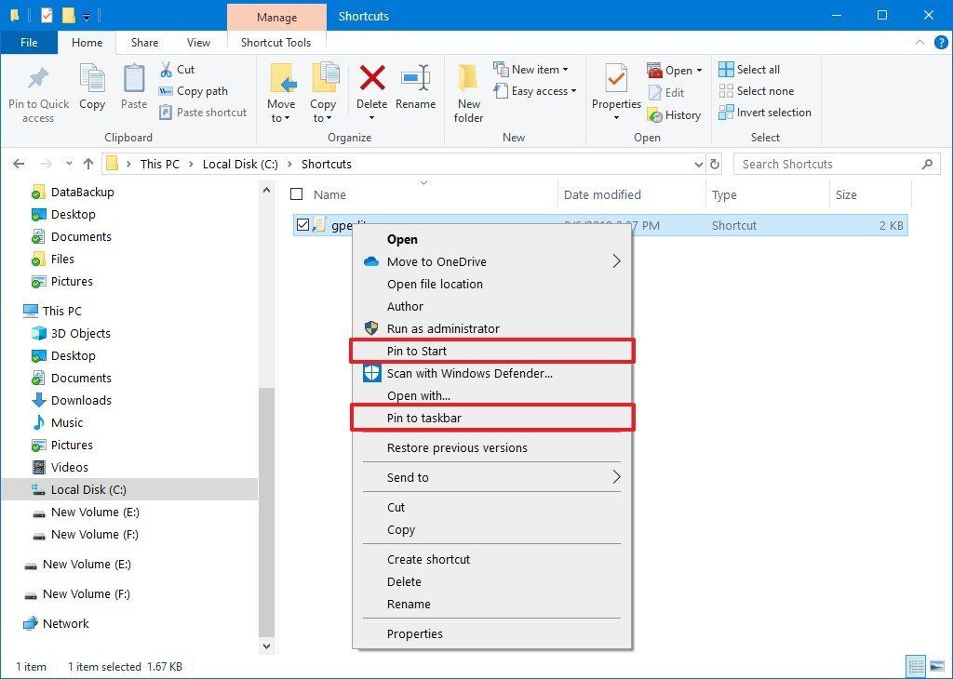Sort files by the Date modified column
The width and height of the screenshot is (953, 679).
coord(602,194)
